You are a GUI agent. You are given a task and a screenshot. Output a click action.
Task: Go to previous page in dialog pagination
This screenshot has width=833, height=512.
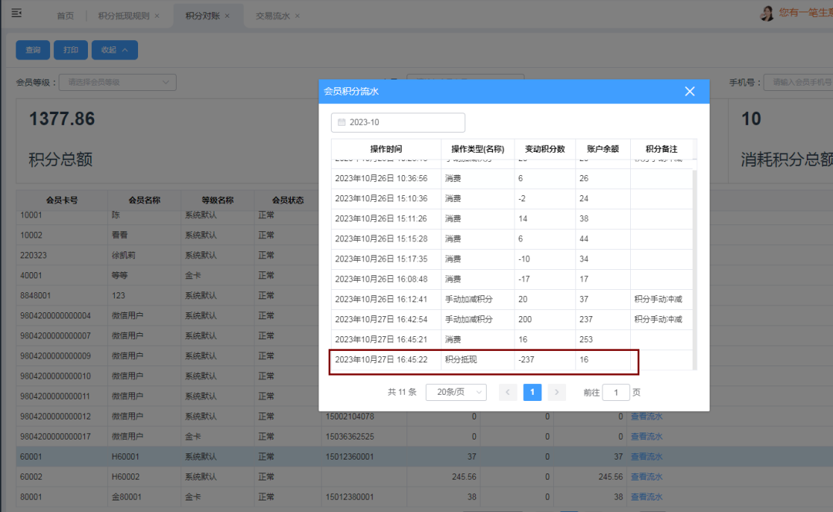pos(508,392)
